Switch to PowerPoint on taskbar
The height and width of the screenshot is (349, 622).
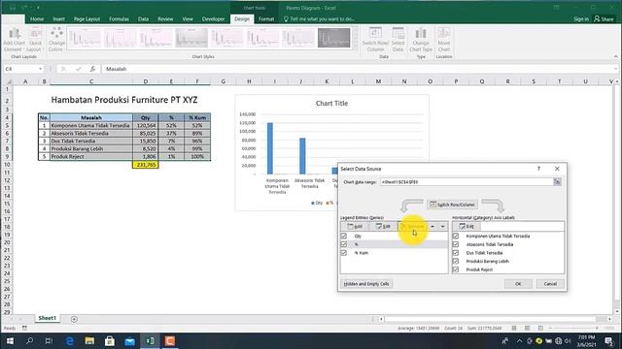pyautogui.click(x=170, y=340)
